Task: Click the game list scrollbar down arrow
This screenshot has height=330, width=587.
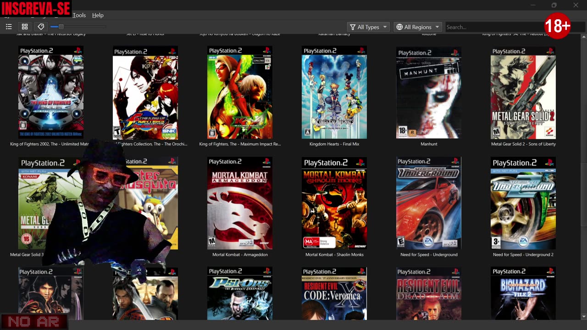Action: point(583,316)
